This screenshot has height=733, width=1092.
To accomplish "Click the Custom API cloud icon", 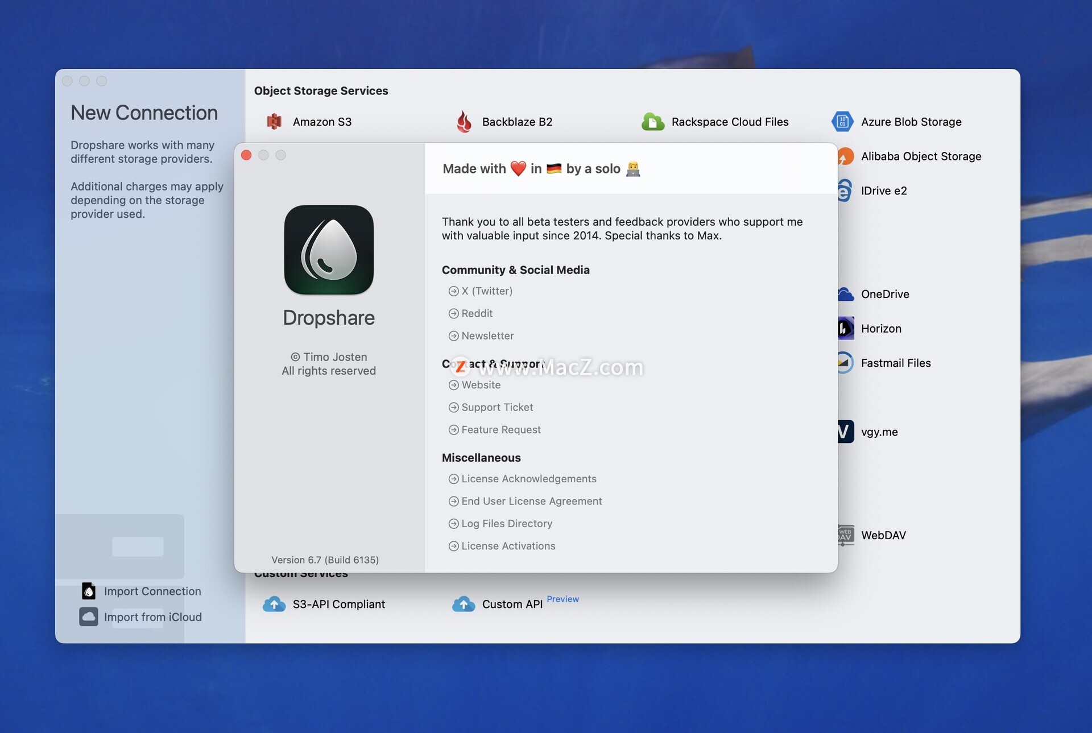I will coord(464,604).
